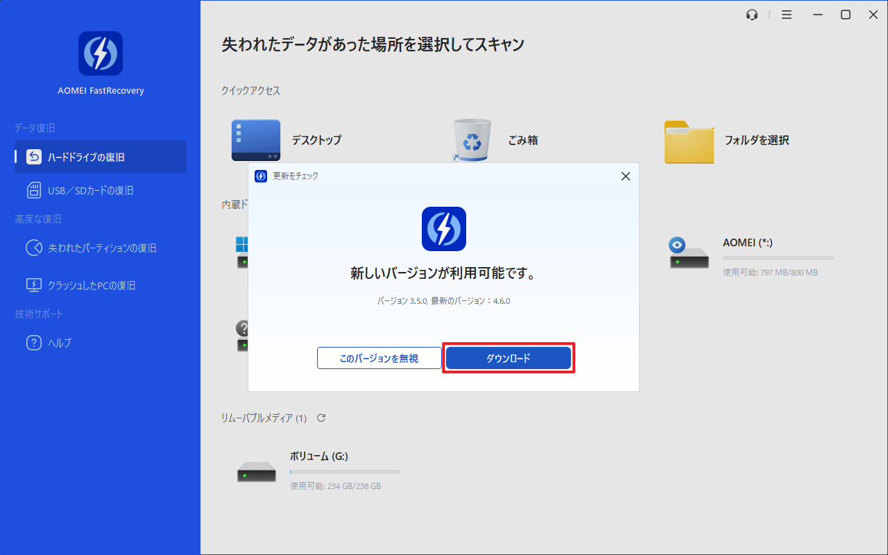Select the ボリューム (G:) drive icon
The image size is (888, 555).
coord(257,472)
